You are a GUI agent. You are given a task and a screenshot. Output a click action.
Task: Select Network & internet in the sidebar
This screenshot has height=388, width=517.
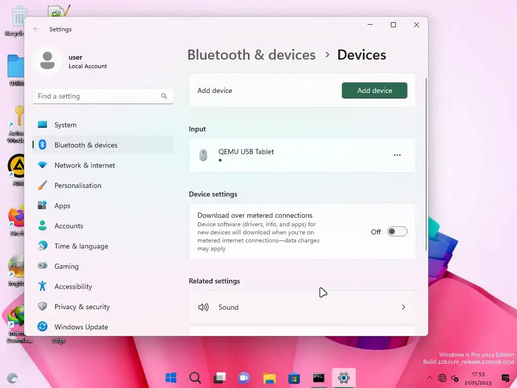103,165
